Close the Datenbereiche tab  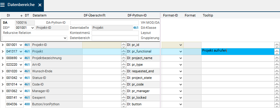[40, 5]
